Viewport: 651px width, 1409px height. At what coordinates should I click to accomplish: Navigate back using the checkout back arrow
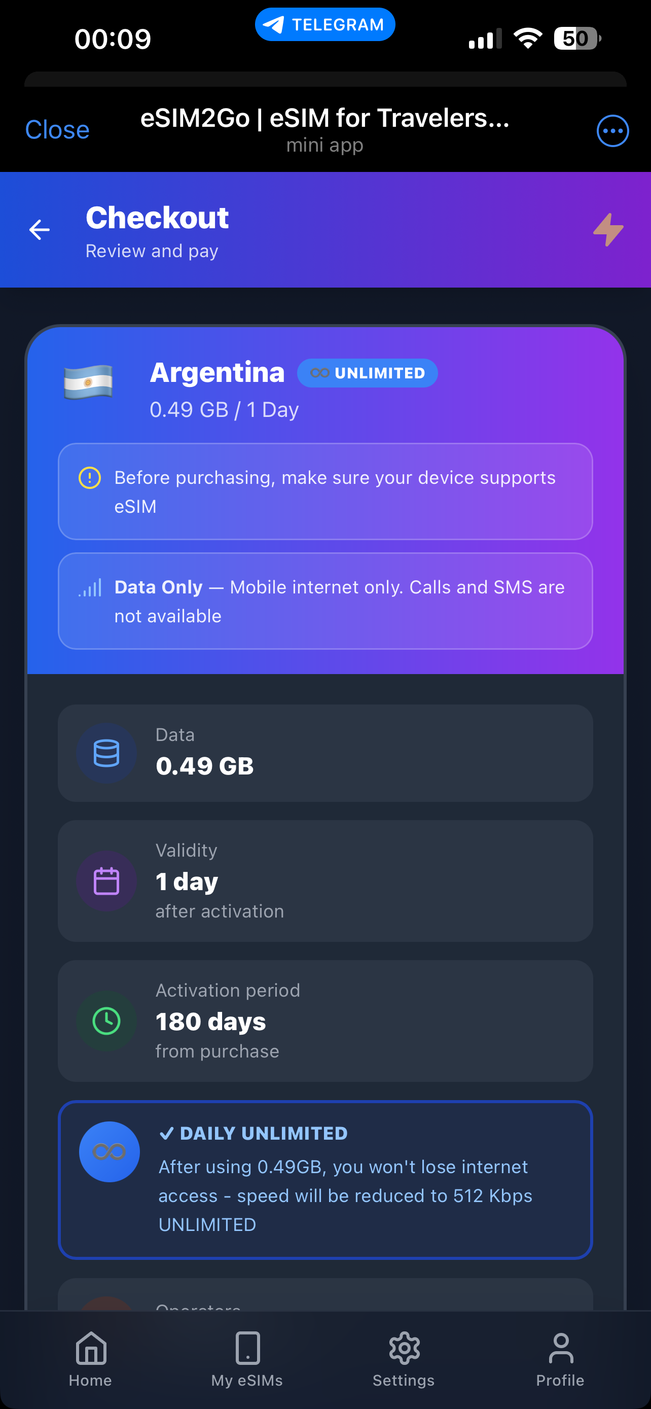click(x=39, y=230)
